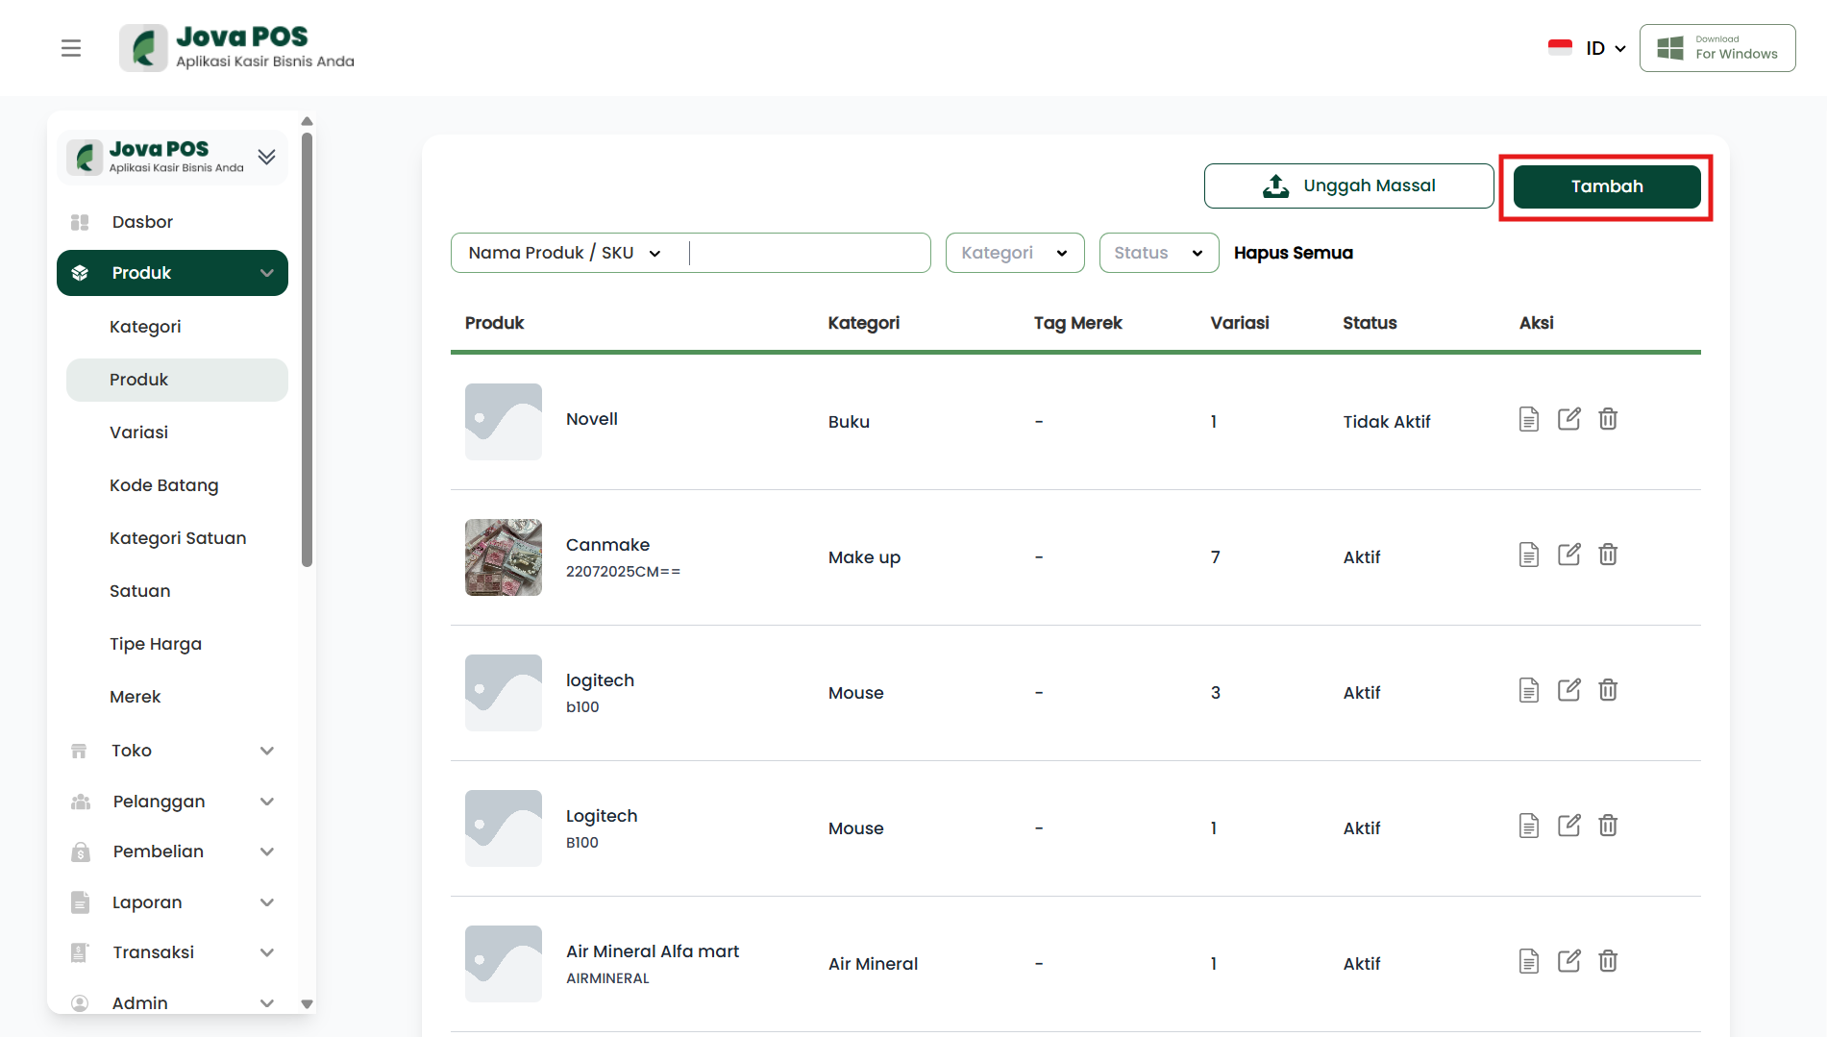Open the Kategori filter dropdown
Image resolution: width=1827 pixels, height=1037 pixels.
click(1014, 253)
